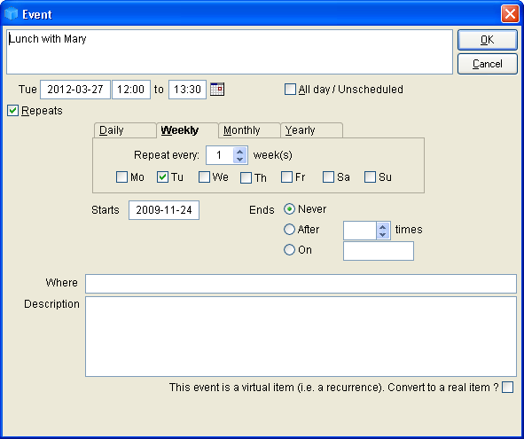524x439 pixels.
Task: Increase the After times spinner value
Action: (x=383, y=227)
